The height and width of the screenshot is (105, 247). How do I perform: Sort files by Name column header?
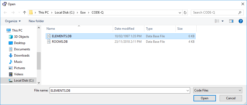[x=51, y=29]
